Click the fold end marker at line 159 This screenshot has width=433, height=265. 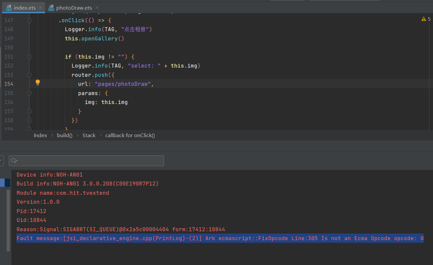[29, 129]
